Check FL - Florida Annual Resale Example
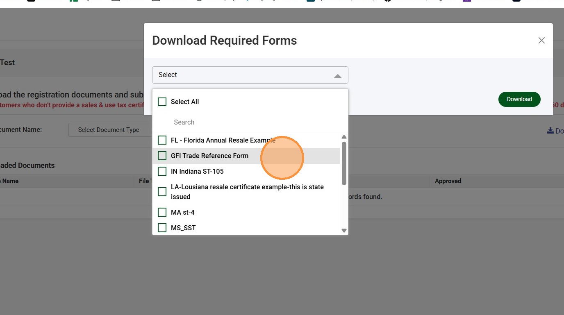Screen dimensions: 564x315 162,140
